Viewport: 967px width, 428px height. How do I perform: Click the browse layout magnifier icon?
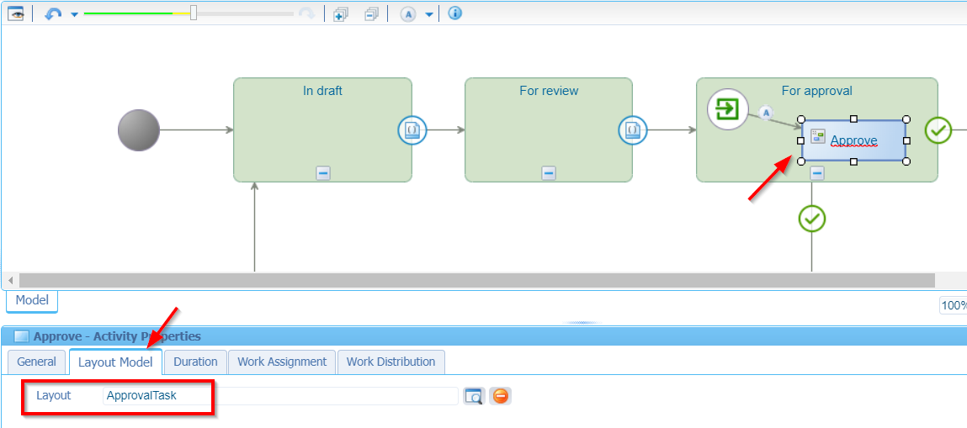(474, 396)
